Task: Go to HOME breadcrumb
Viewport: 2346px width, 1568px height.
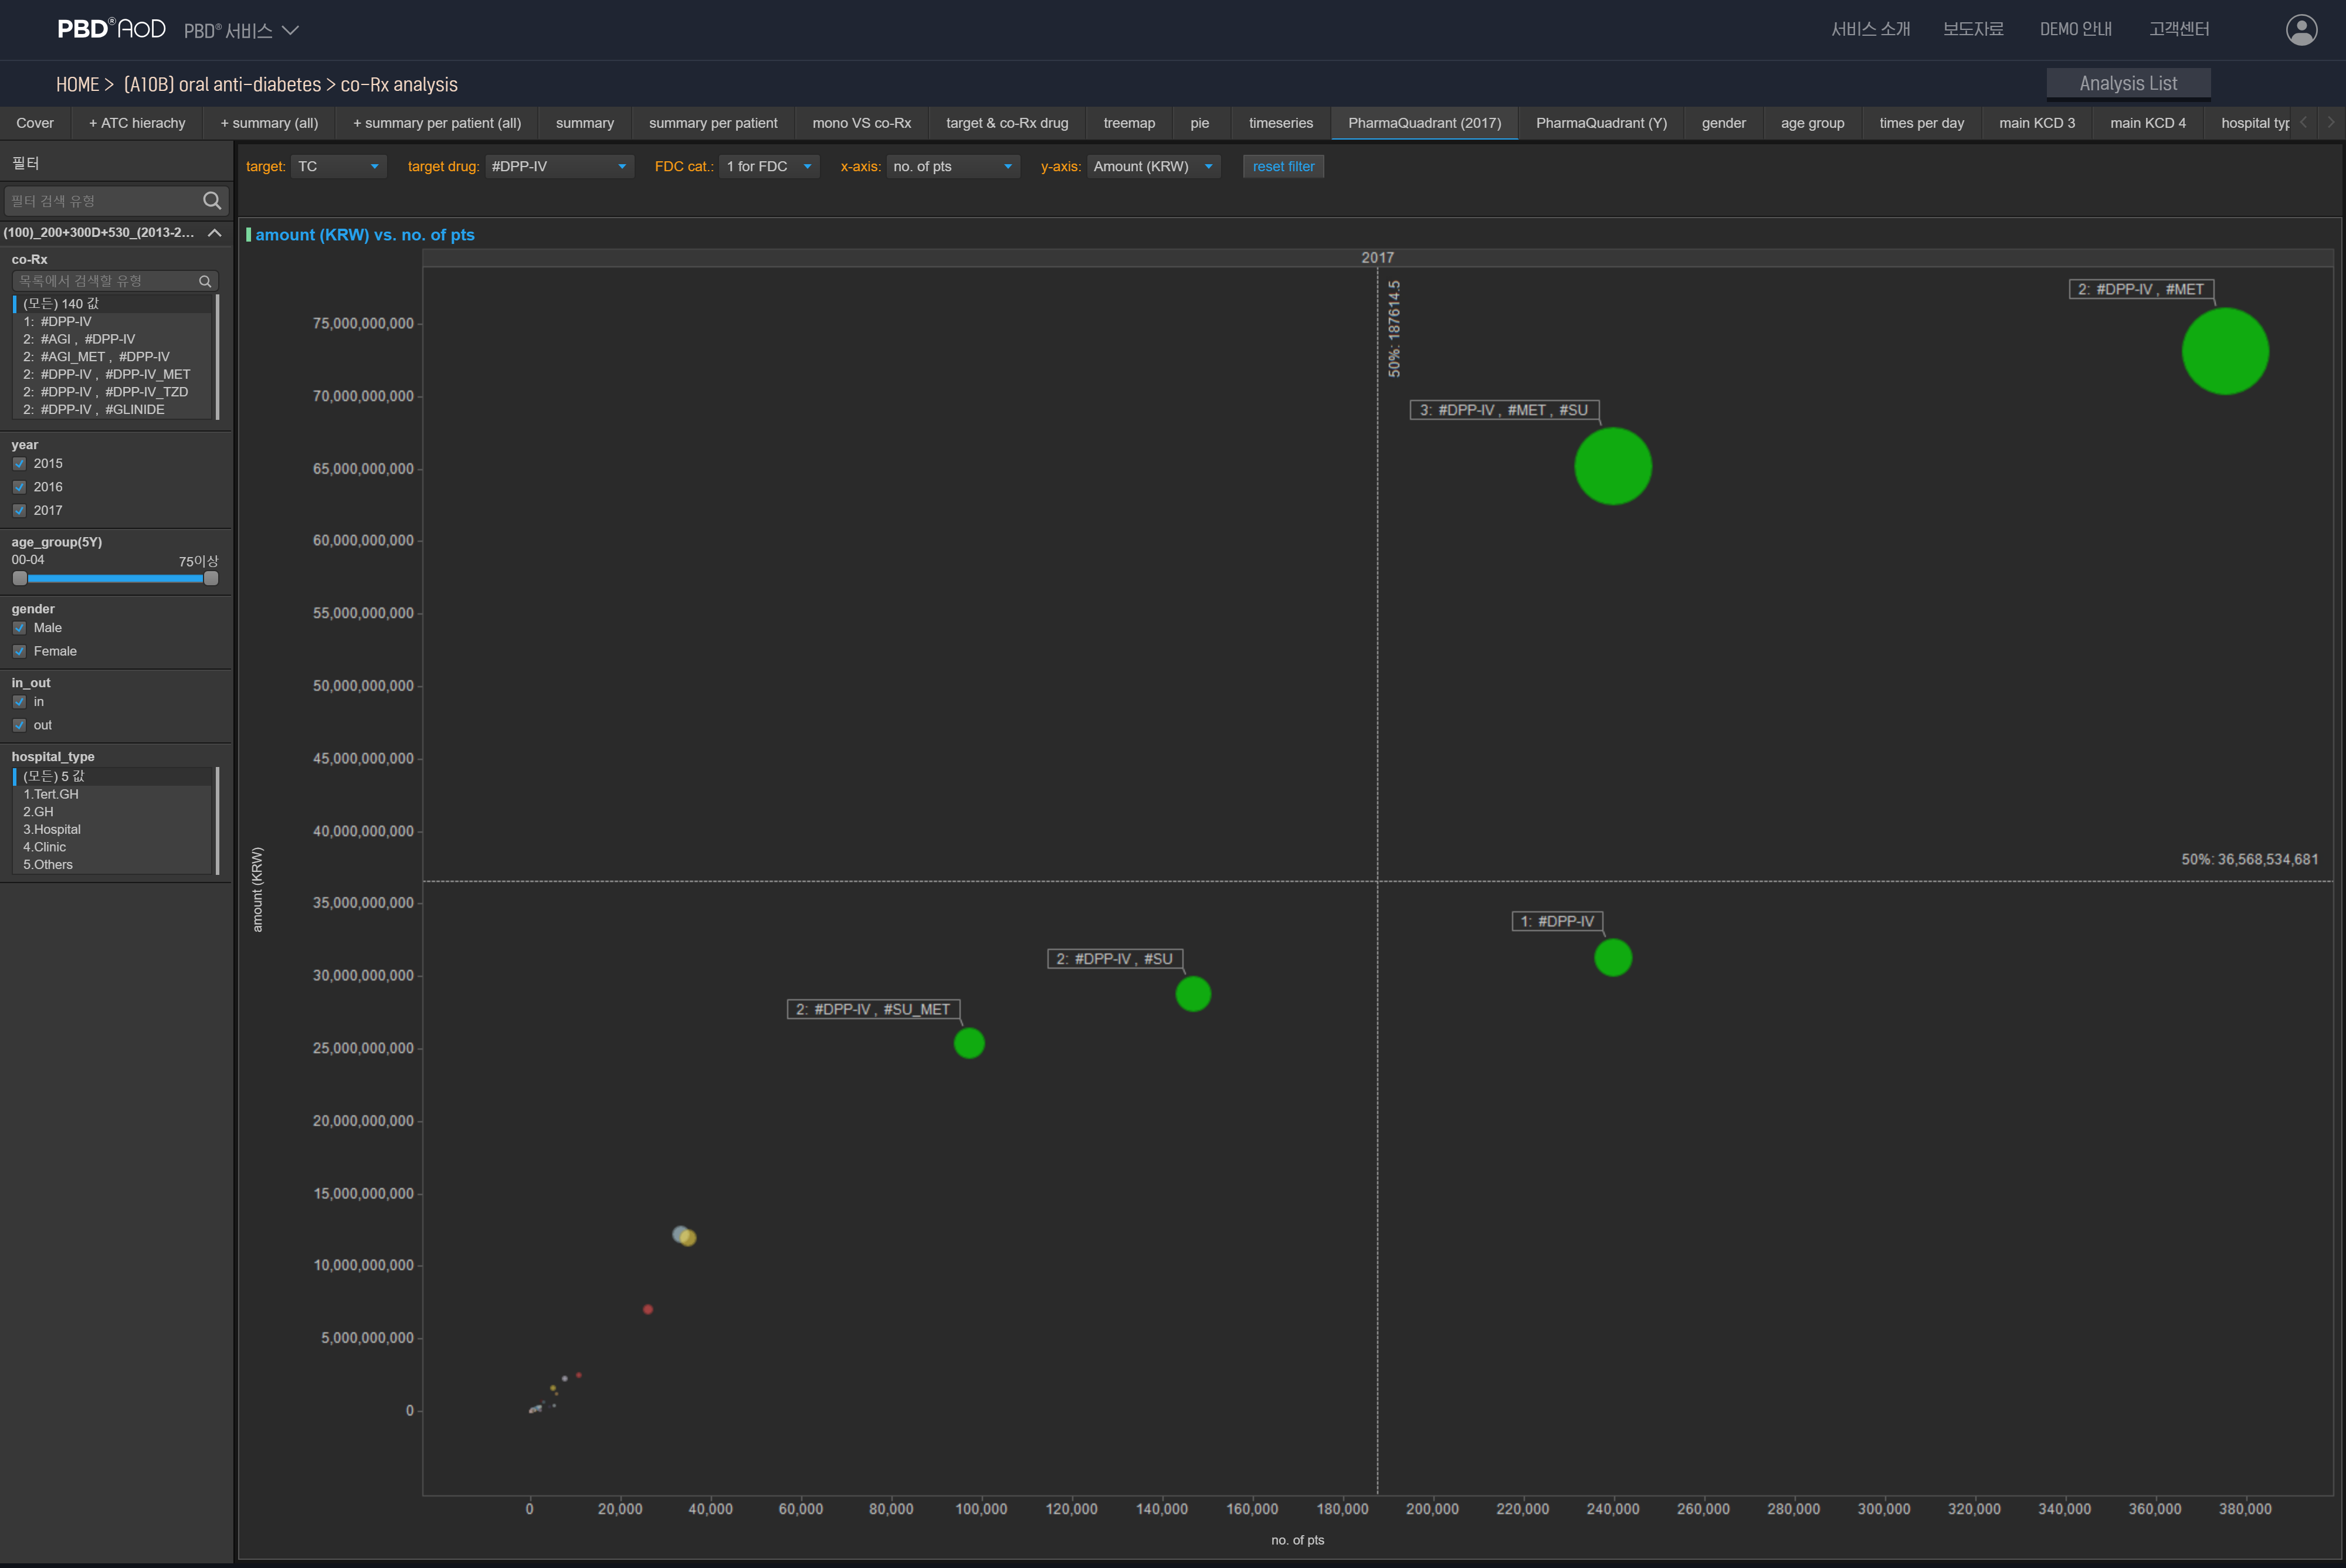Action: point(77,84)
